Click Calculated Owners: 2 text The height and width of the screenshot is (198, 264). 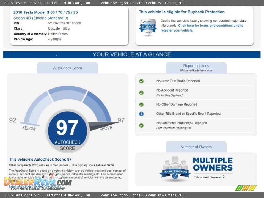[x=209, y=177]
